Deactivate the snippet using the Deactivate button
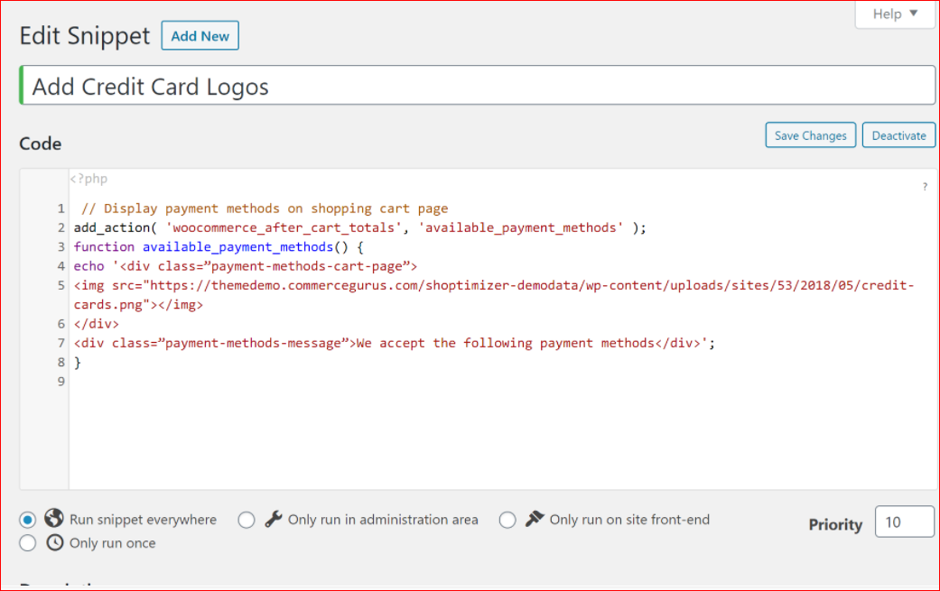 (x=898, y=135)
